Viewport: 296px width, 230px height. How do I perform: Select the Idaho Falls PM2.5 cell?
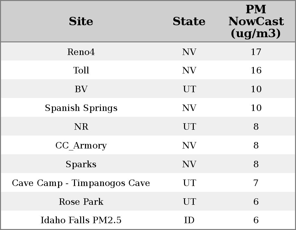tap(81, 220)
